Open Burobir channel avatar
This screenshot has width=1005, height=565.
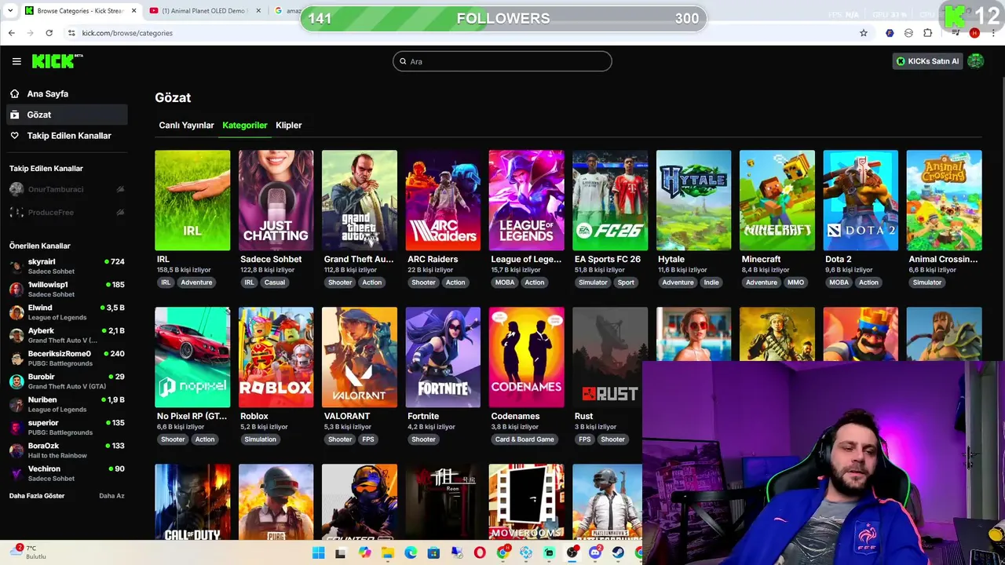16,381
